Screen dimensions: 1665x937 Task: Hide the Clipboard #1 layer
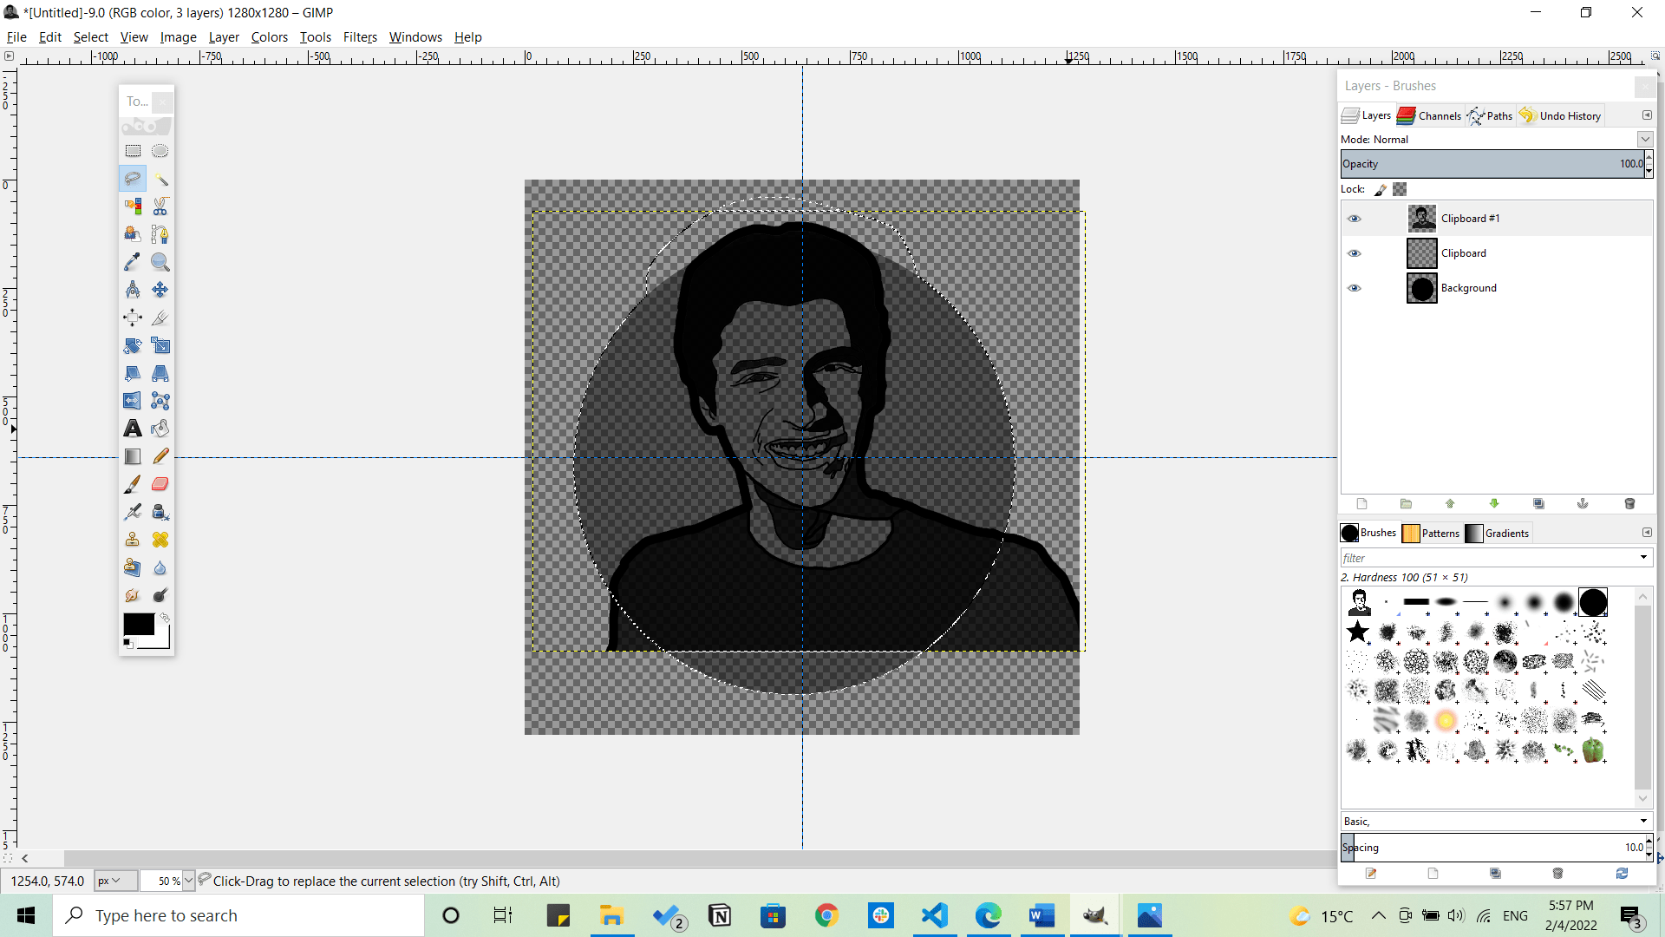[x=1354, y=219]
